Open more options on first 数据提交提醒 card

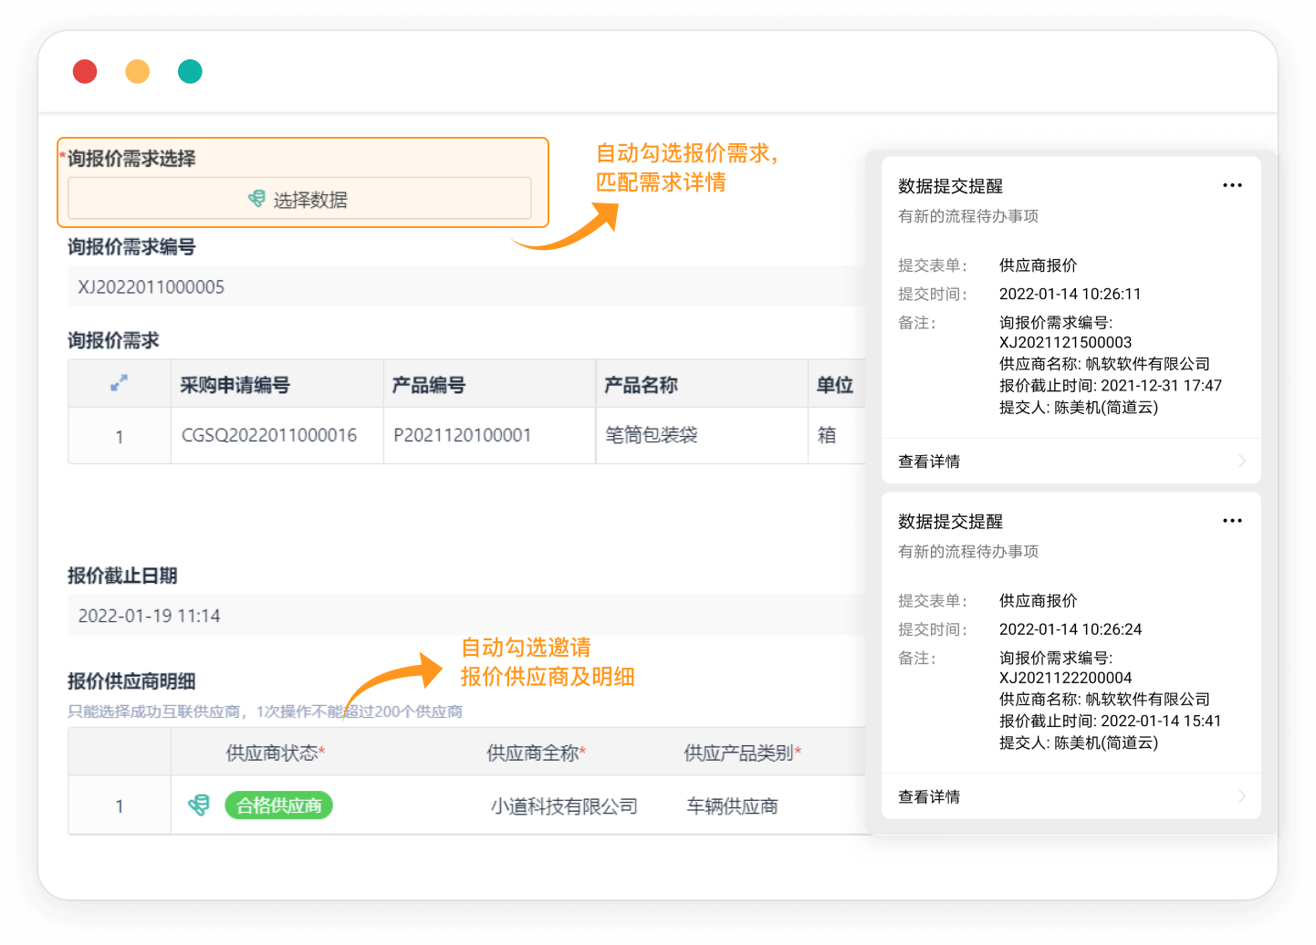point(1232,185)
